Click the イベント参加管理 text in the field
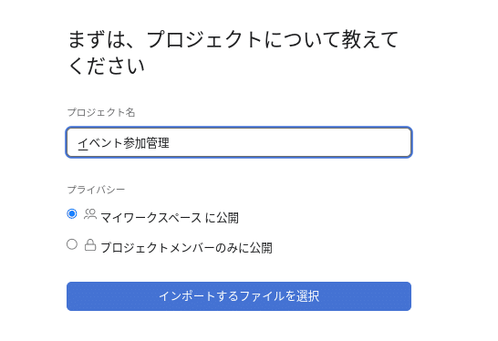498x341 pixels. [x=123, y=143]
